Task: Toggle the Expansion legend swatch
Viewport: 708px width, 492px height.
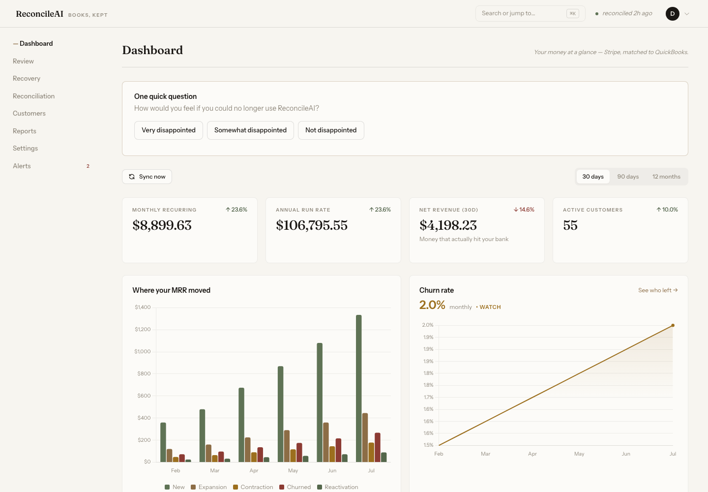Action: click(x=193, y=487)
